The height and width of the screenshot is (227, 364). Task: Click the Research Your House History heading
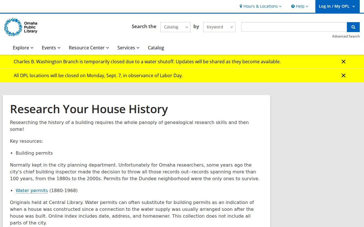tap(89, 109)
